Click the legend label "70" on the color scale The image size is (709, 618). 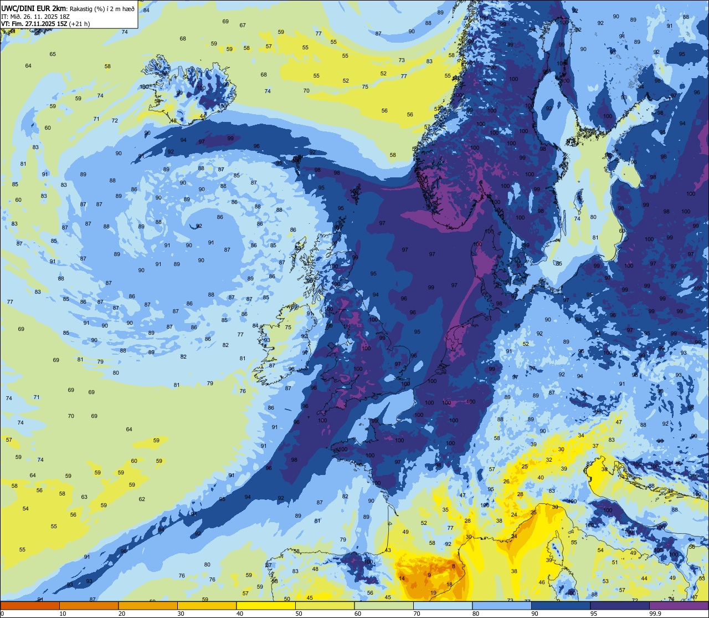417,614
